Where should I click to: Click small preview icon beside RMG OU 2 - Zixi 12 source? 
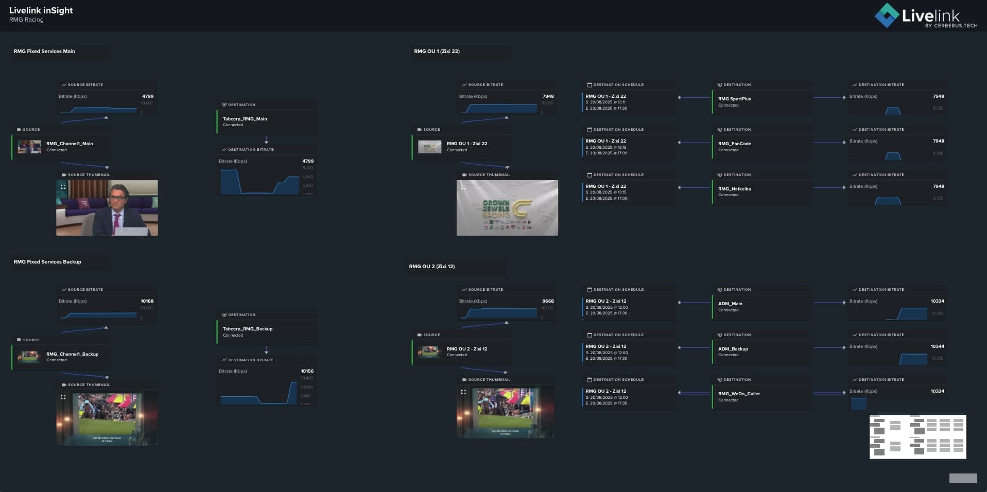click(429, 352)
